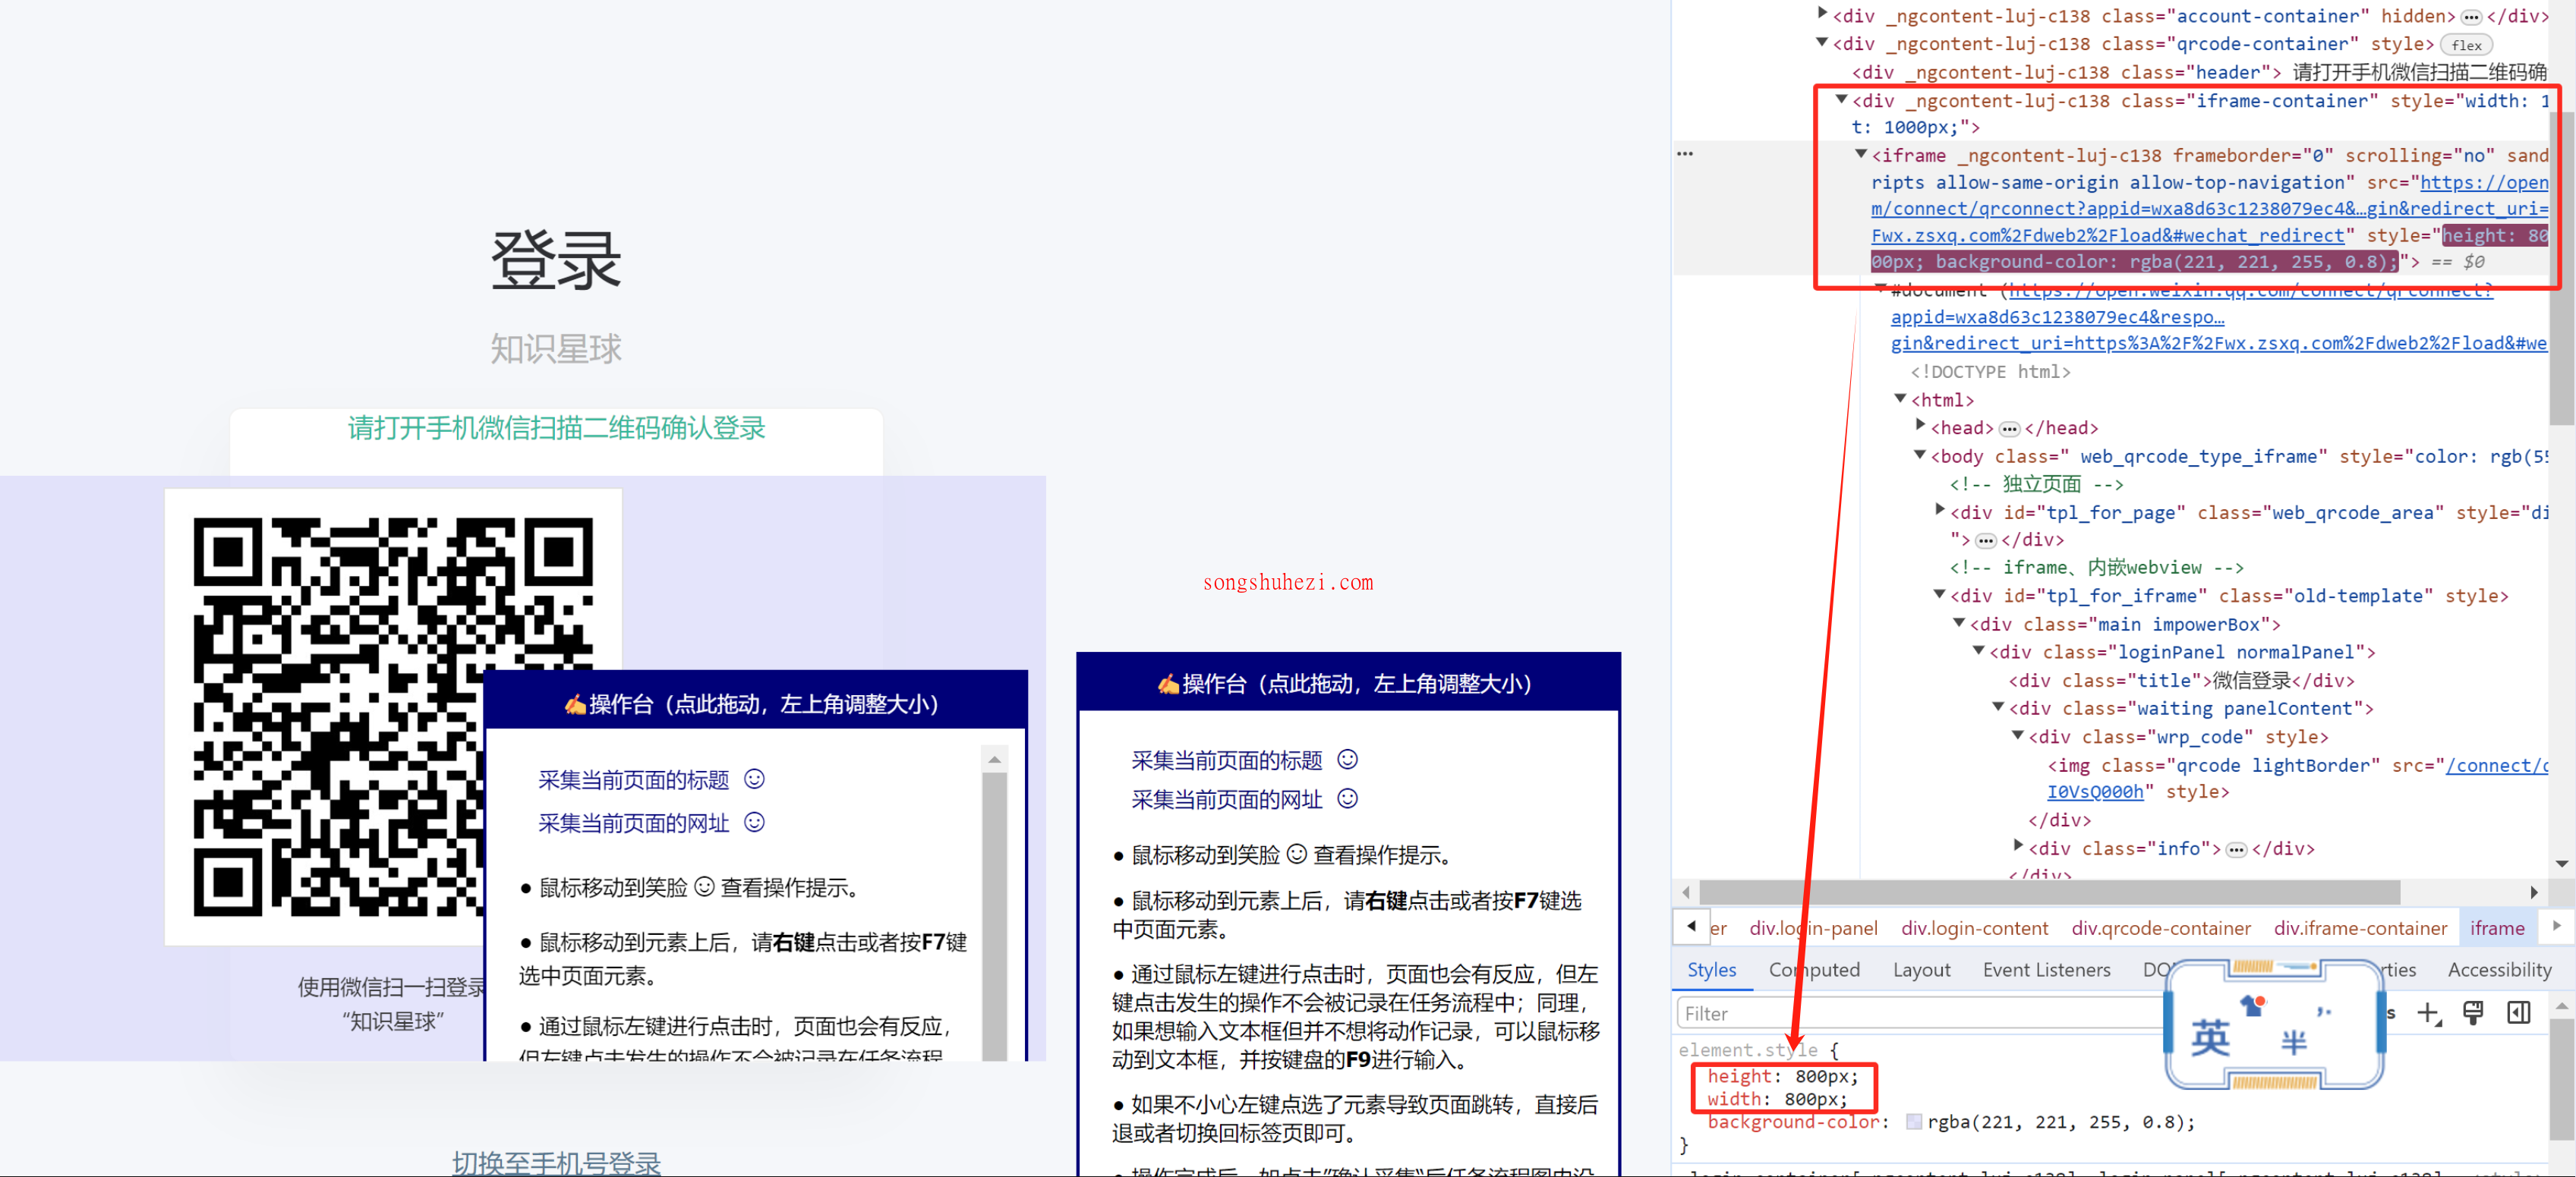Collapse the body web_qrcode_type_iframe node
This screenshot has height=1177, width=2576.
1920,455
